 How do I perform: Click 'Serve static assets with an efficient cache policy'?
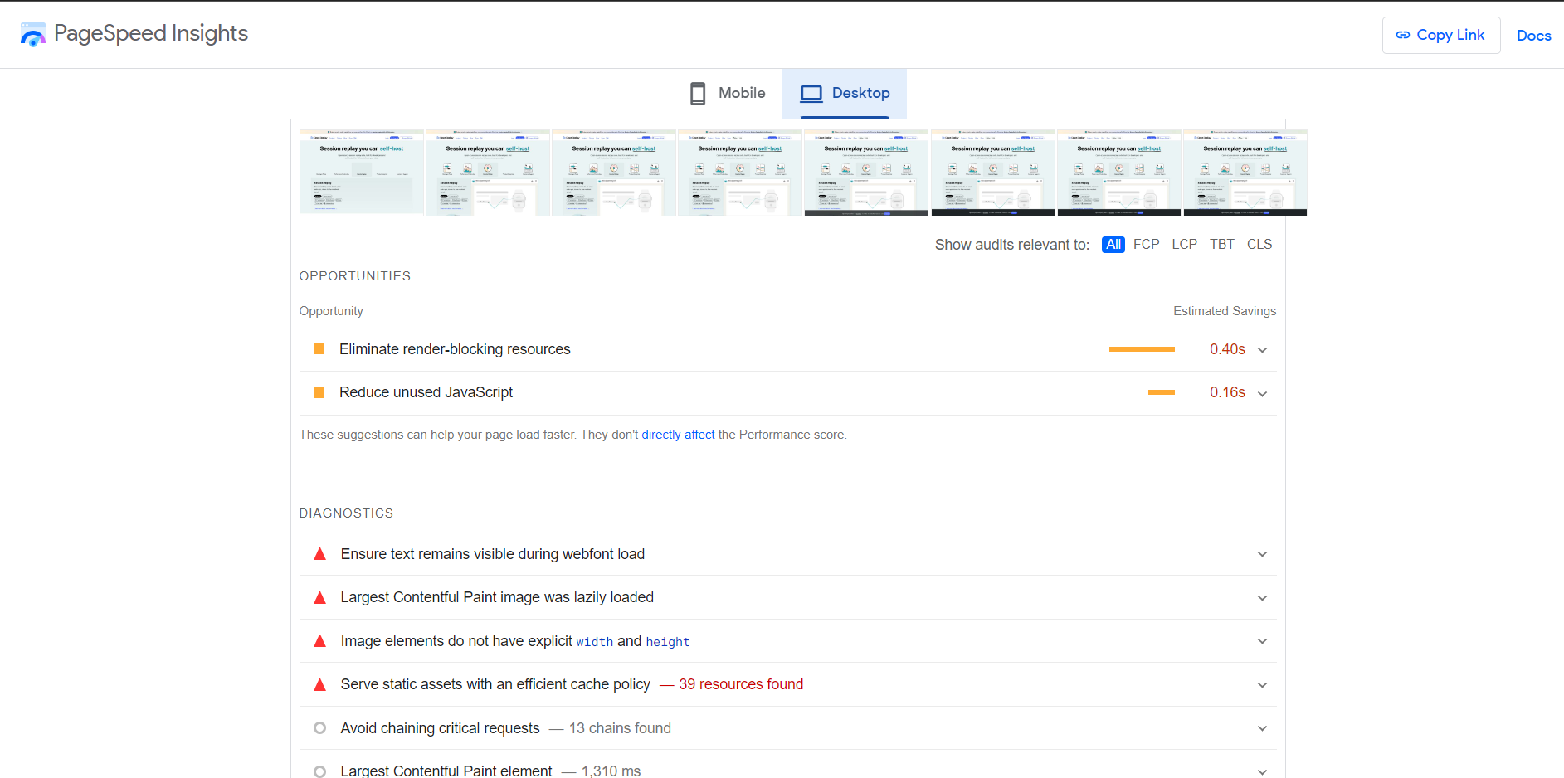495,684
